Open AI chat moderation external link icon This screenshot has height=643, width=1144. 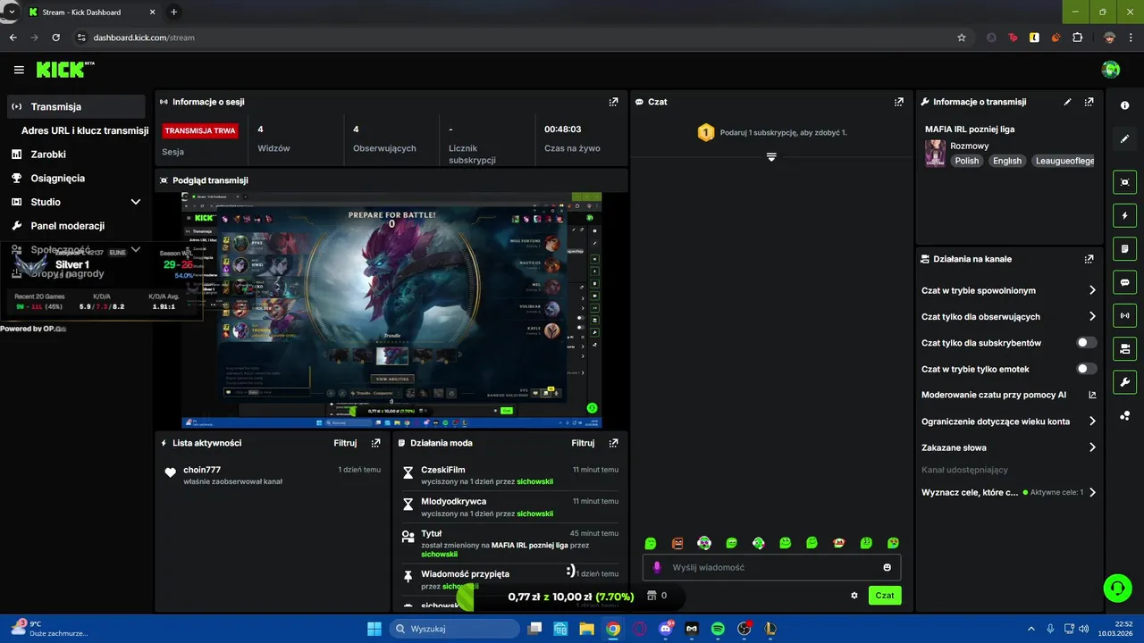[x=1092, y=395]
